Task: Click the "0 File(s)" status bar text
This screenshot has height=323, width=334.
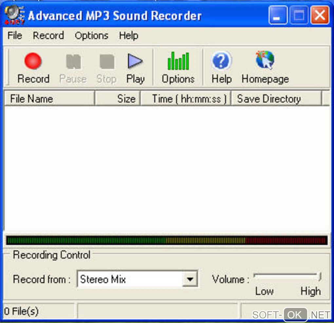Action: click(21, 311)
